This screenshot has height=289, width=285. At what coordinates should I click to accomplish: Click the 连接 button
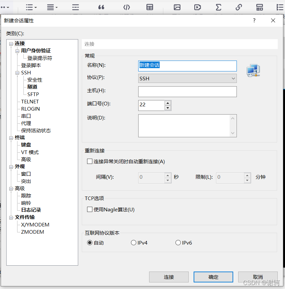click(x=169, y=277)
